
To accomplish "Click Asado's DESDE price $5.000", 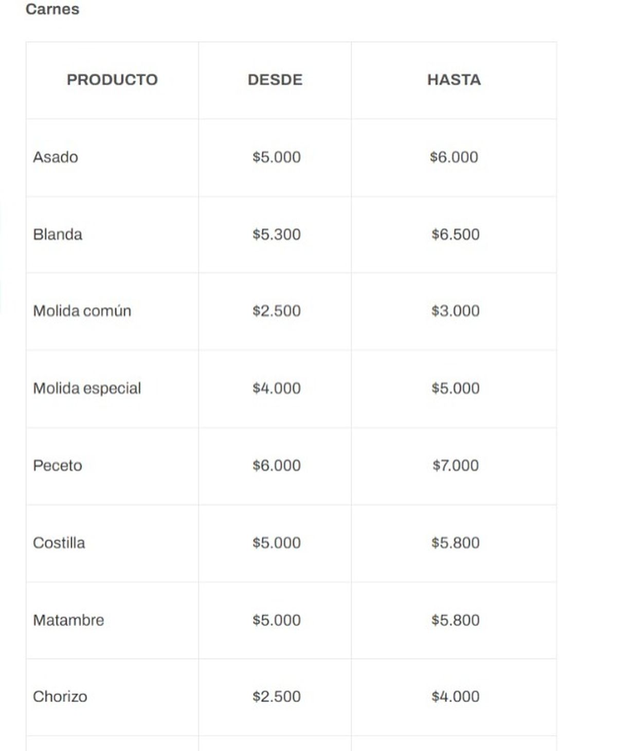I will coord(277,157).
